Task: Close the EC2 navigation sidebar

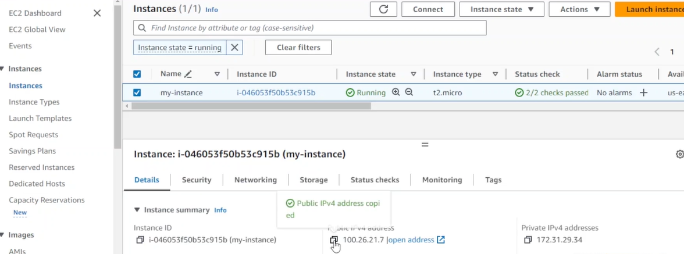Action: [97, 13]
